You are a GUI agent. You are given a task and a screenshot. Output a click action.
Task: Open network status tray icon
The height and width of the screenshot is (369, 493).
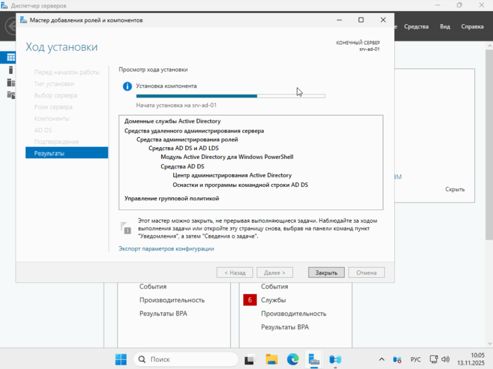pyautogui.click(x=434, y=359)
